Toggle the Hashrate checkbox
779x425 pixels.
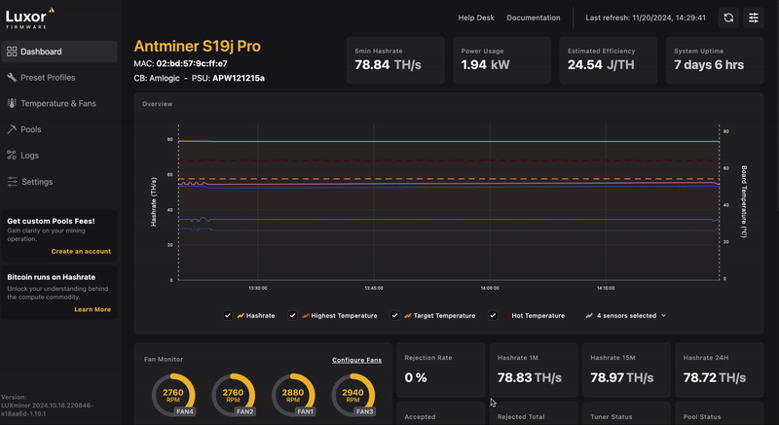pos(228,315)
